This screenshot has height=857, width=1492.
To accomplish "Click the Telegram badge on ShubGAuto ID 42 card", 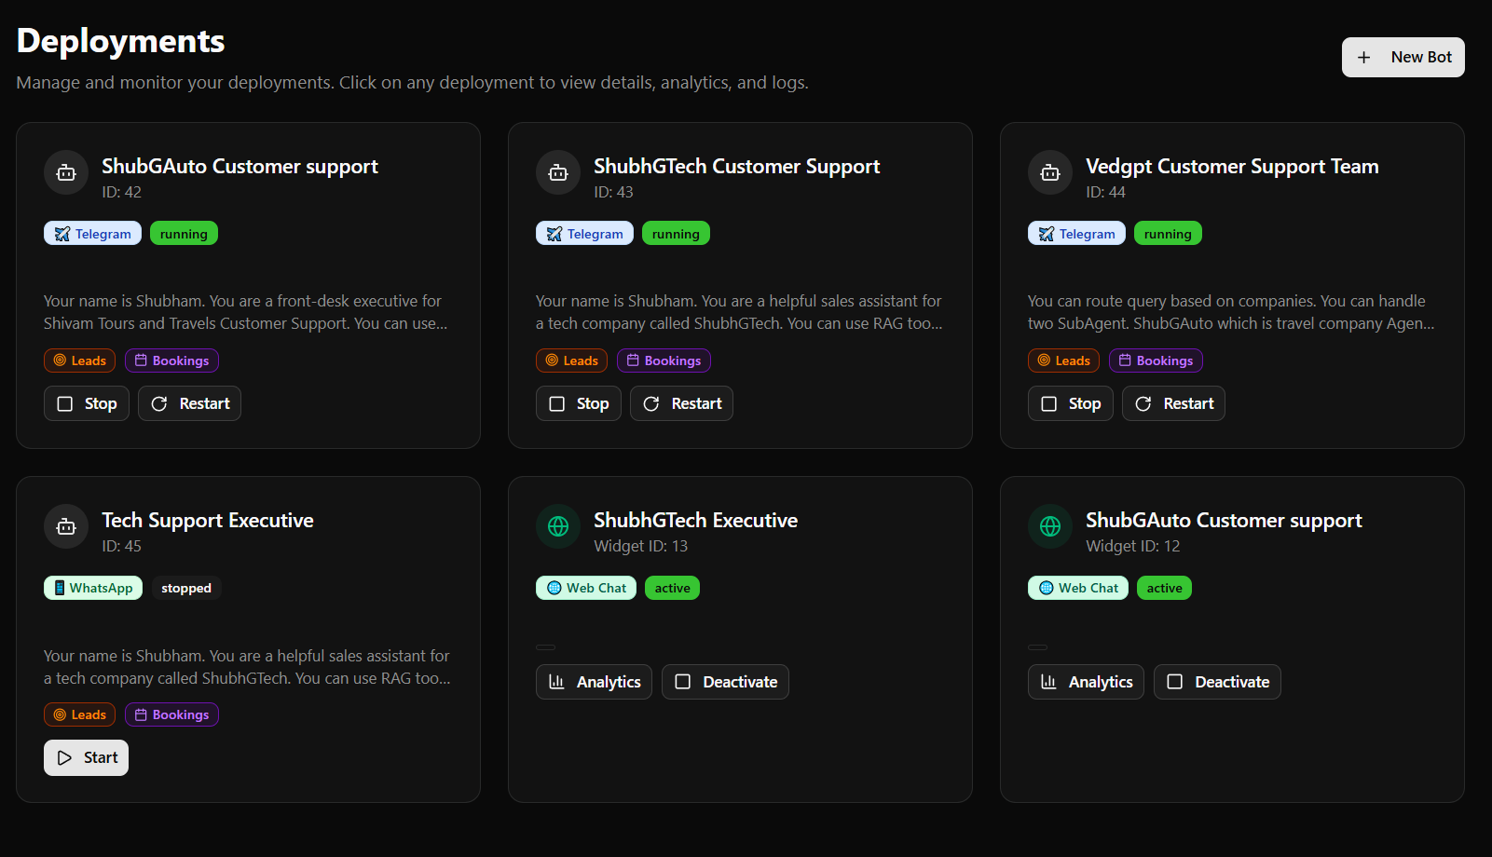I will tap(92, 233).
